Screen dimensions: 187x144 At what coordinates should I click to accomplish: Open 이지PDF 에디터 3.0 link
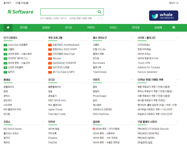point(18,58)
